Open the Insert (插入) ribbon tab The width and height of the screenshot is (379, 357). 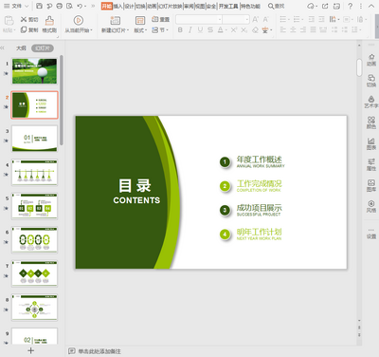click(117, 6)
